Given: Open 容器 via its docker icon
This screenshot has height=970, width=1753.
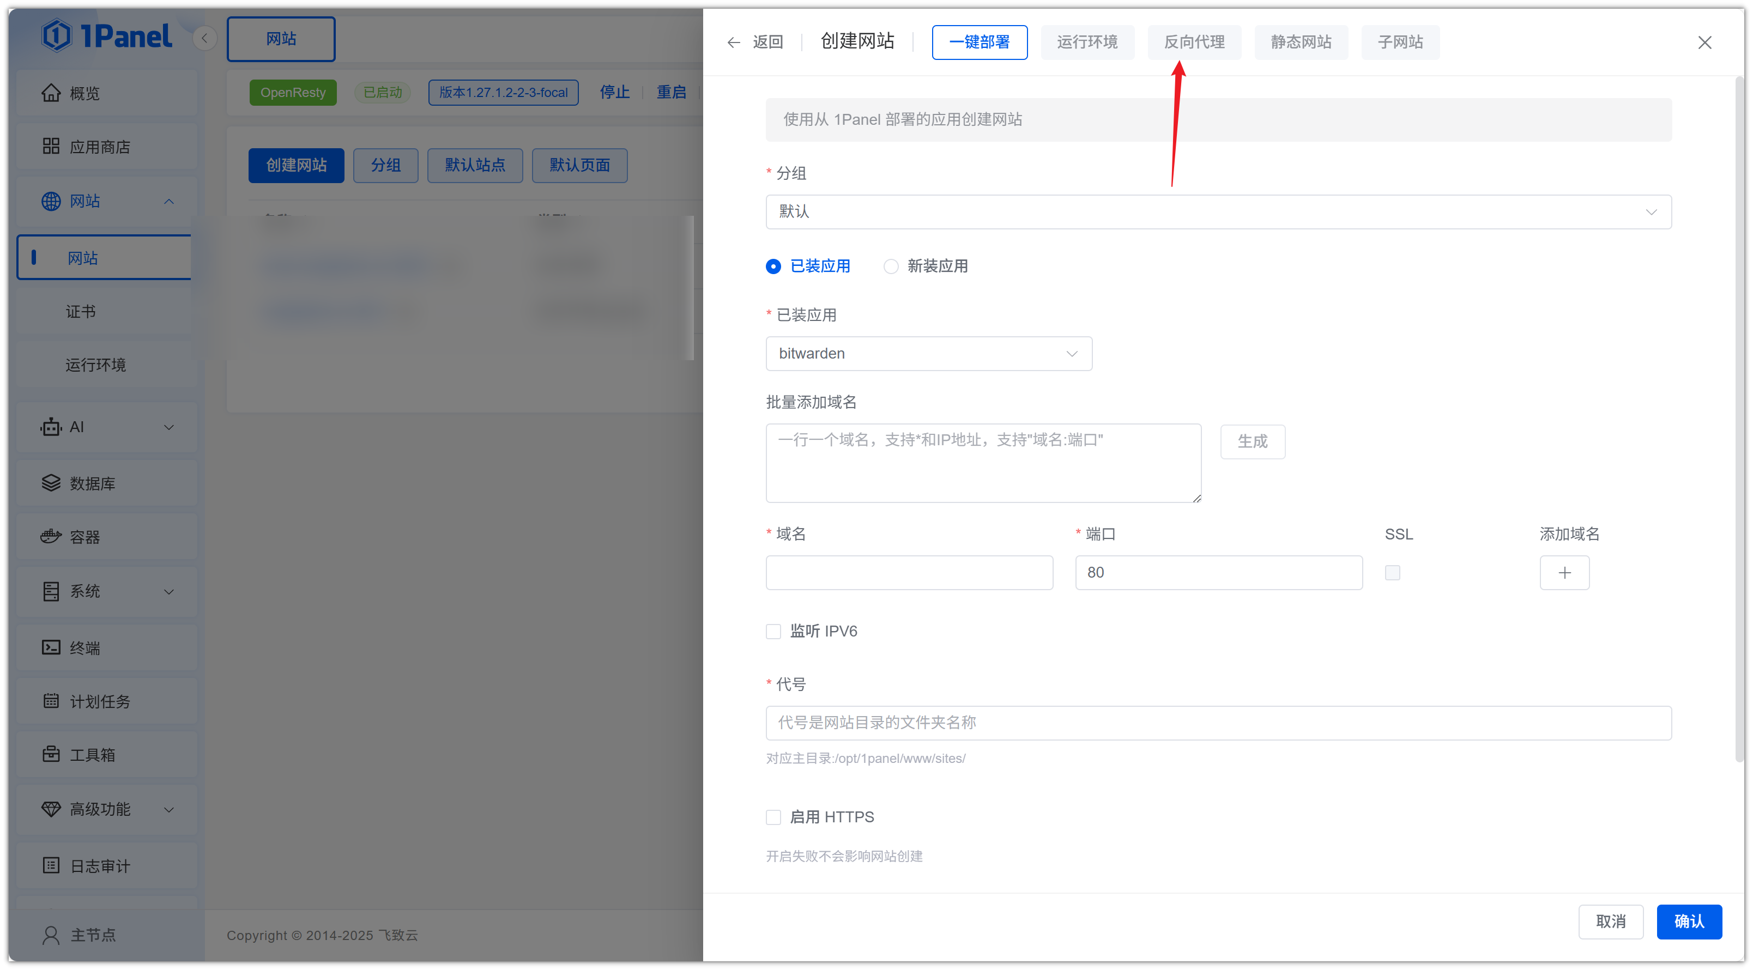Looking at the screenshot, I should (x=51, y=537).
